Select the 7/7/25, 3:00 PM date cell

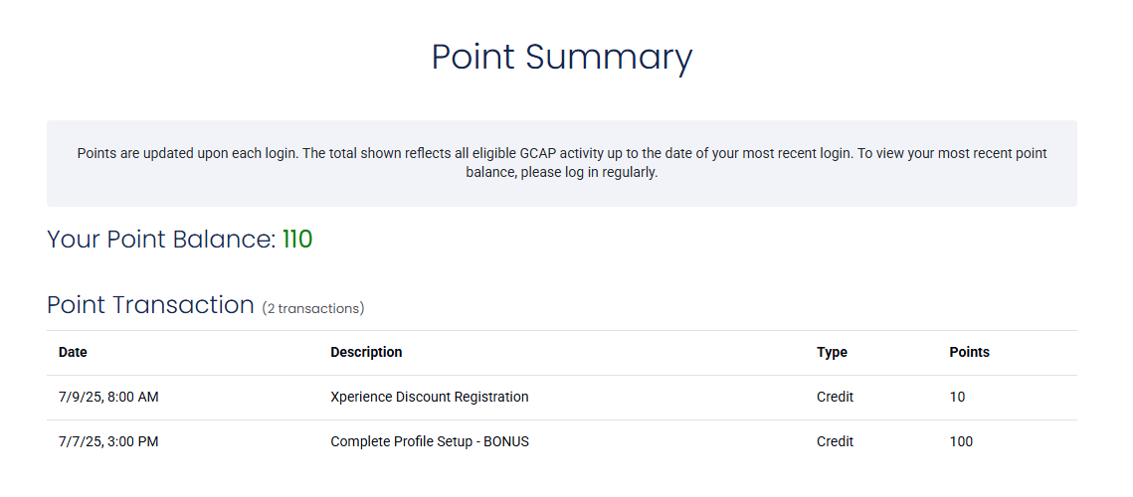tap(108, 441)
